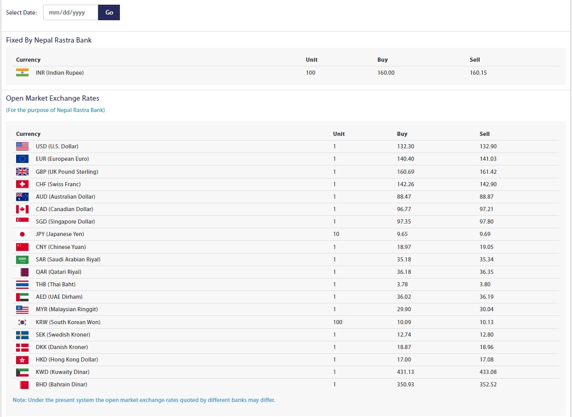Click the EUR sell rate 141.03

click(488, 159)
